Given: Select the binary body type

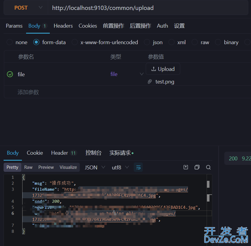Looking at the screenshot, I should [x=227, y=42].
